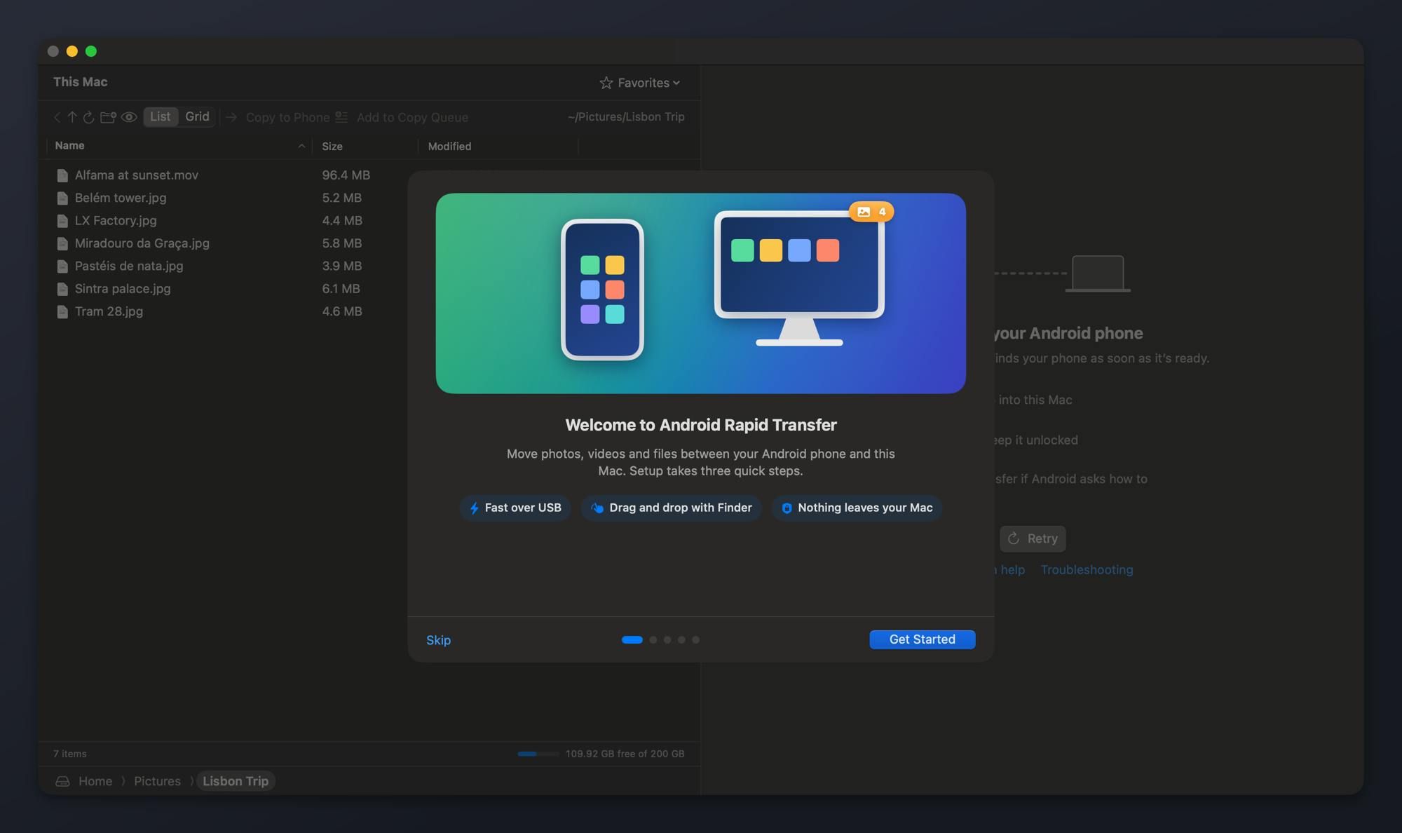Click the disk drive icon in breadcrumb bar
The width and height of the screenshot is (1402, 833).
[x=62, y=781]
